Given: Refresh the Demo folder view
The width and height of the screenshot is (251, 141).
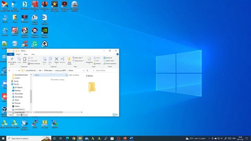Looking at the screenshot, I should [87, 70].
